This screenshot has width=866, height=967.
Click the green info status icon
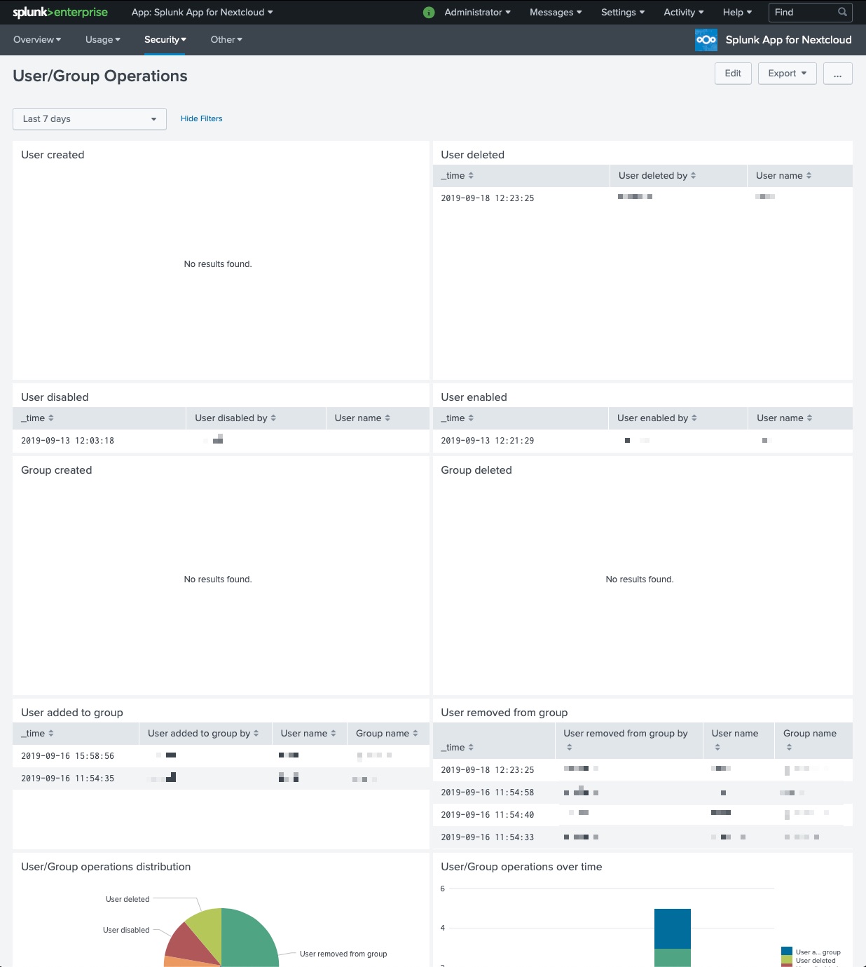coord(429,13)
